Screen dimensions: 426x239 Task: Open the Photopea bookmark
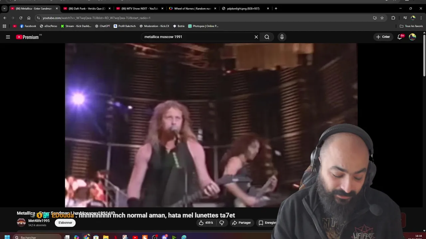coord(203,26)
